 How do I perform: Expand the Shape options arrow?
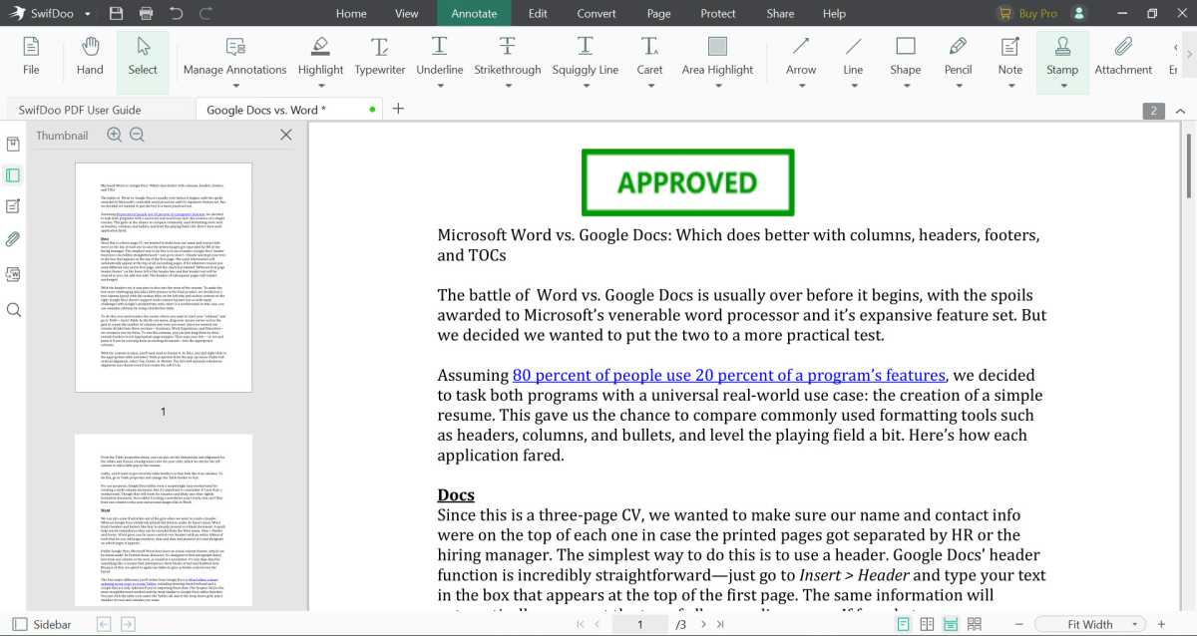(905, 86)
